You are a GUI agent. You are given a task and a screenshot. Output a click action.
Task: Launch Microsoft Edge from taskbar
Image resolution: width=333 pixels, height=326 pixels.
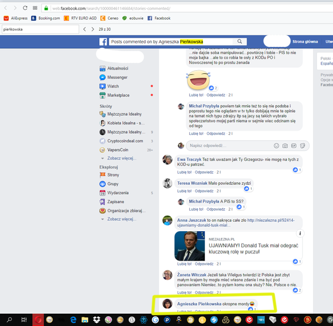pyautogui.click(x=73, y=320)
